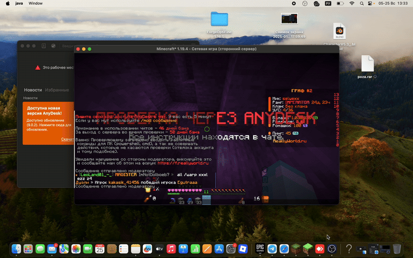
Task: Launch the Photos app
Action: click(76, 249)
